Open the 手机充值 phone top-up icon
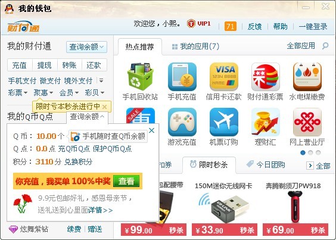The height and width of the screenshot is (240, 336). coord(182,77)
